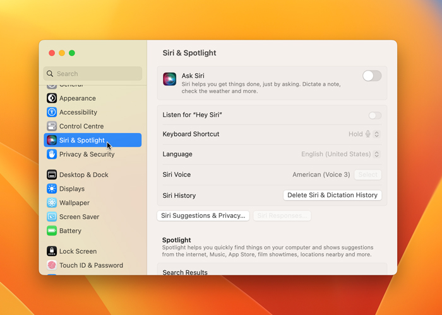Click the Siri & Spotlight page title

[x=189, y=53]
